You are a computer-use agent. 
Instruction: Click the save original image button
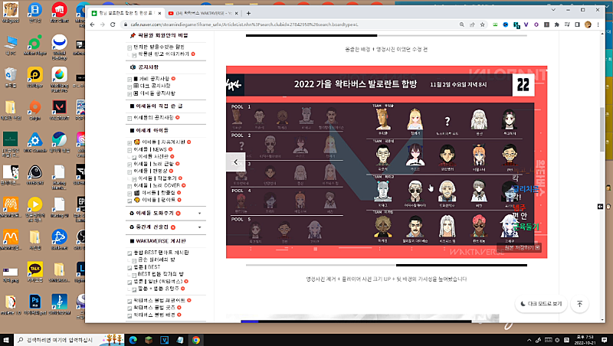pos(519,247)
